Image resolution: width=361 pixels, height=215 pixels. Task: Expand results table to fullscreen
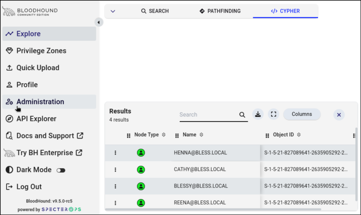[x=274, y=114]
